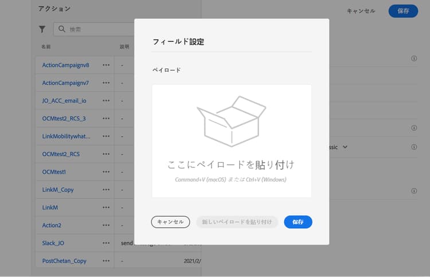The height and width of the screenshot is (277, 430).
Task: Click info icon next to the ssic dropdown
Action: click(x=414, y=147)
